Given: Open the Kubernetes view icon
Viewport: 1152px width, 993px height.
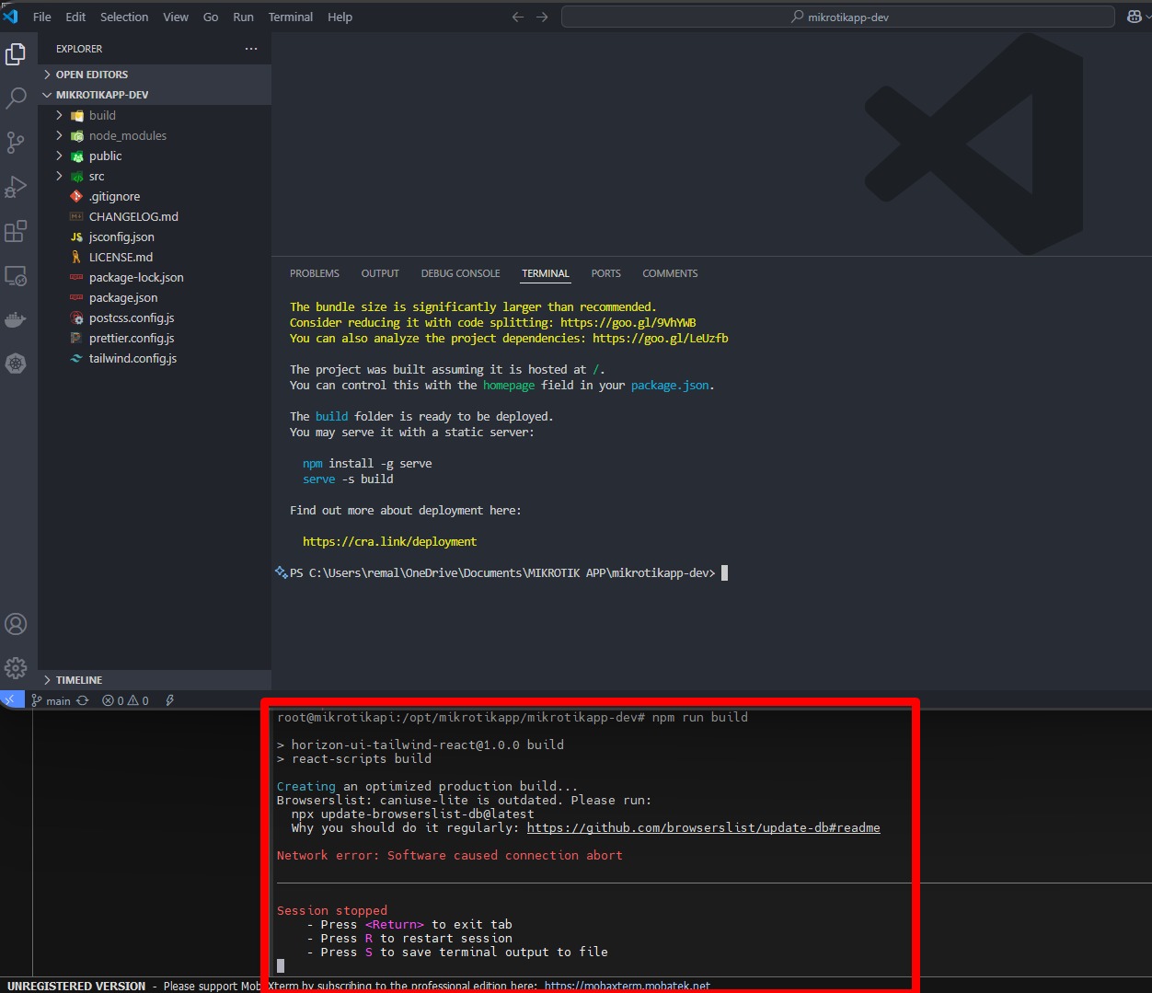Looking at the screenshot, I should tap(16, 364).
